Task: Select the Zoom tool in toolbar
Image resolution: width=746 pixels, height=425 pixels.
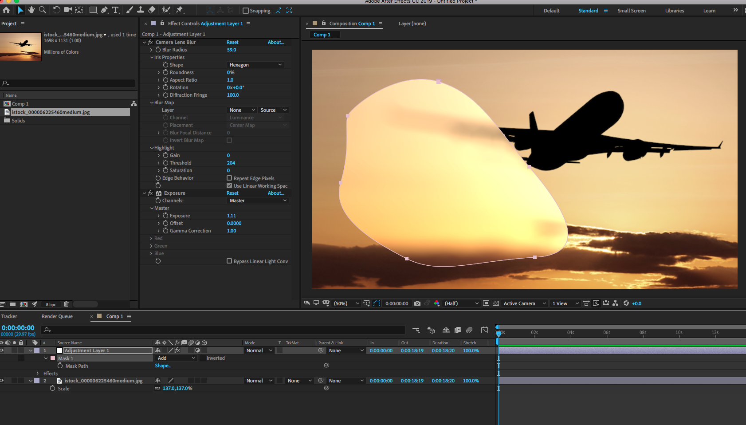Action: (43, 10)
